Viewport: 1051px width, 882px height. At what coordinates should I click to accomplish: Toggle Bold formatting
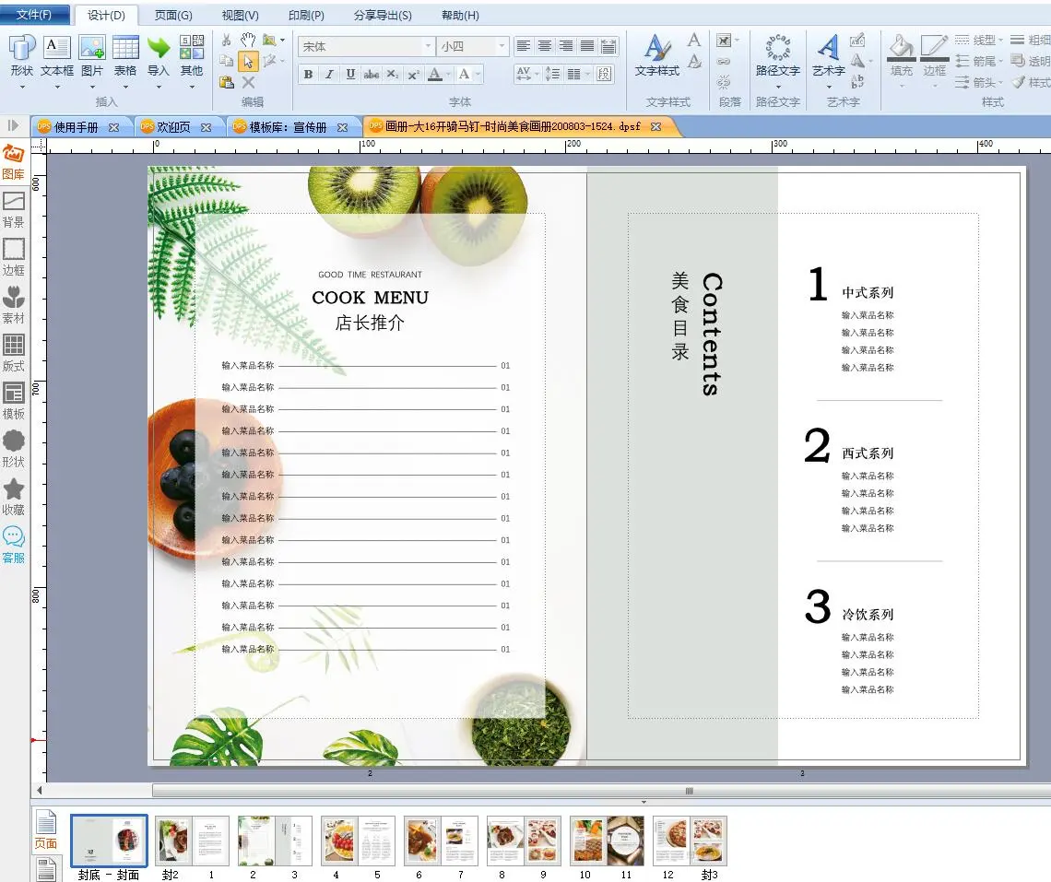click(x=308, y=74)
